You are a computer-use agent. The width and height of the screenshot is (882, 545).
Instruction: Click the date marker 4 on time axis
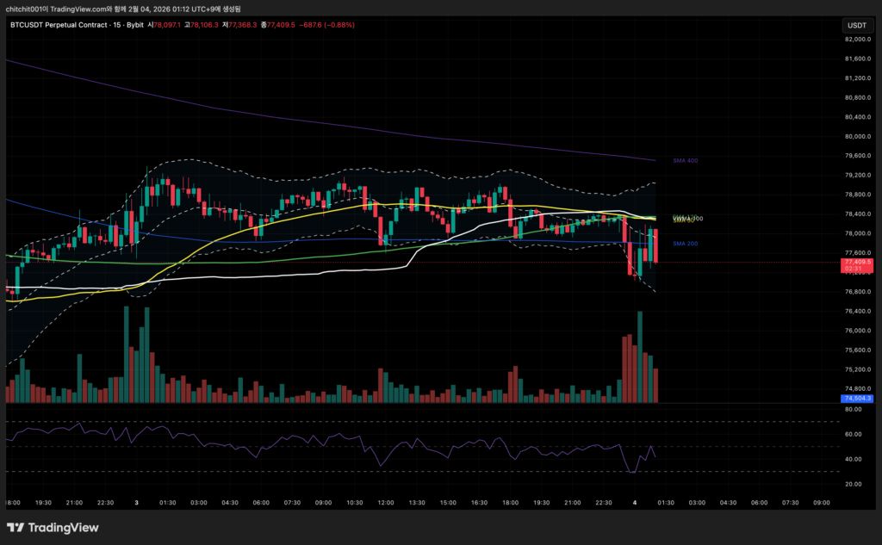(635, 503)
